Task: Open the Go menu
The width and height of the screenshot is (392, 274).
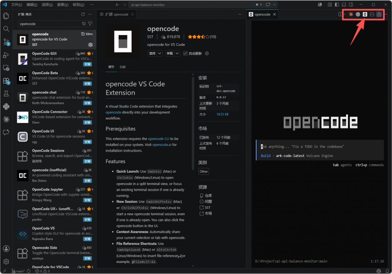Action: [78, 5]
